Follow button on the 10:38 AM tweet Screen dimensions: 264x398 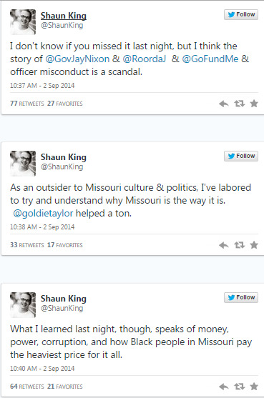pyautogui.click(x=241, y=156)
